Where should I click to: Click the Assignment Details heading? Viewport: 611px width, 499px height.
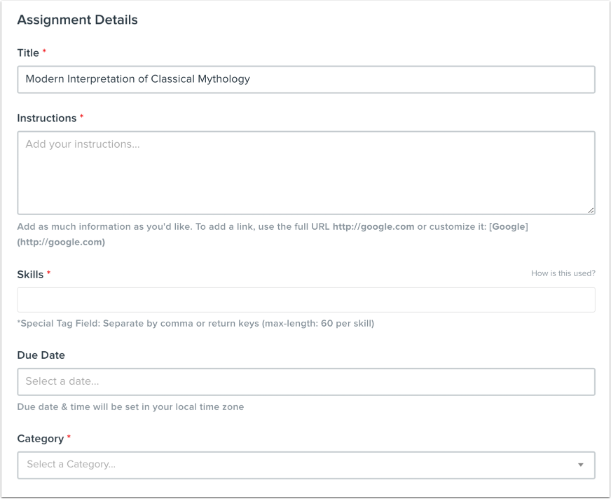click(78, 20)
